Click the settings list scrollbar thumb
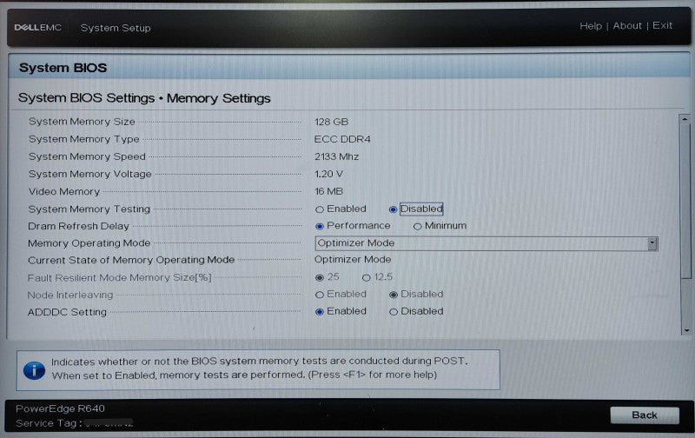This screenshot has width=695, height=438. (x=685, y=202)
